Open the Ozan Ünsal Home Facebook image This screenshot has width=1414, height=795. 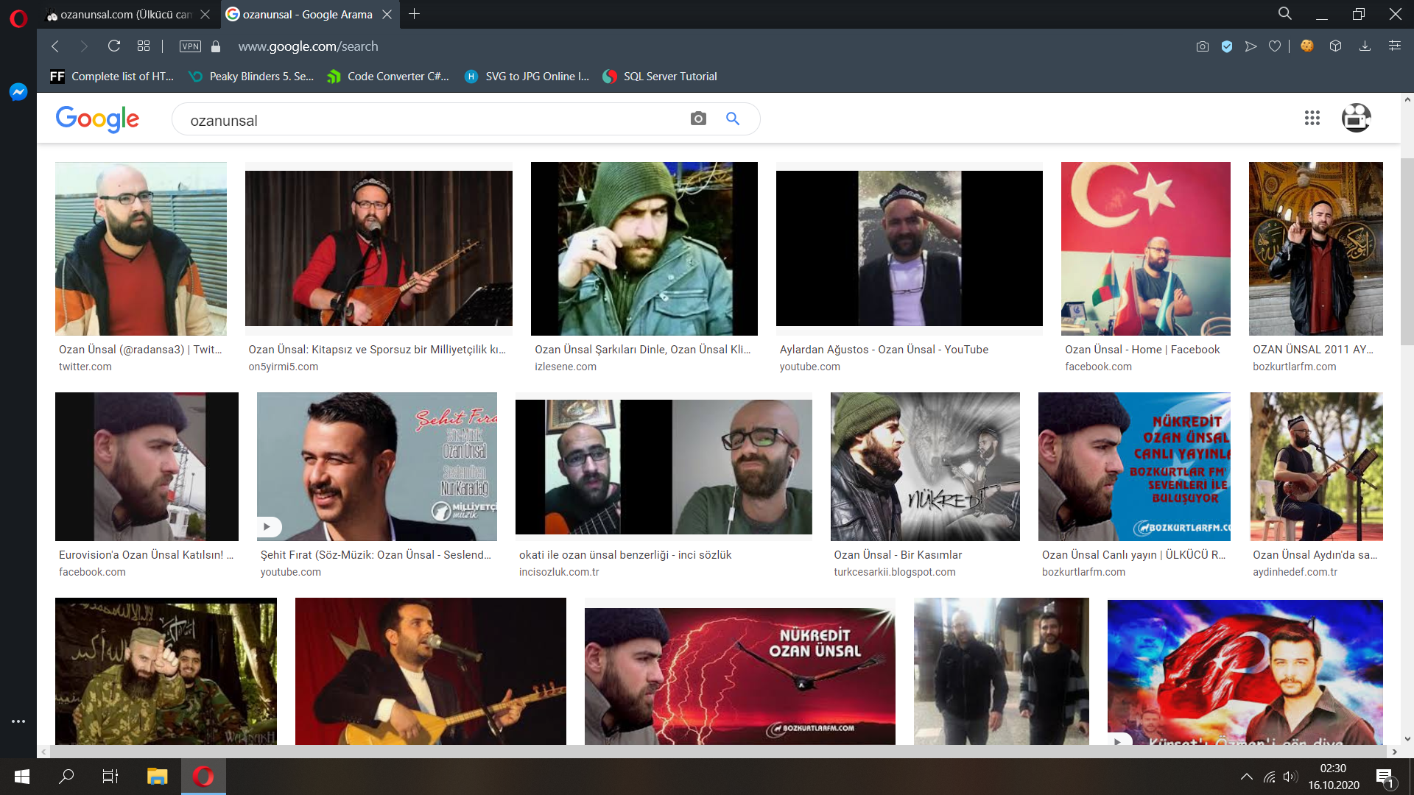(1146, 249)
